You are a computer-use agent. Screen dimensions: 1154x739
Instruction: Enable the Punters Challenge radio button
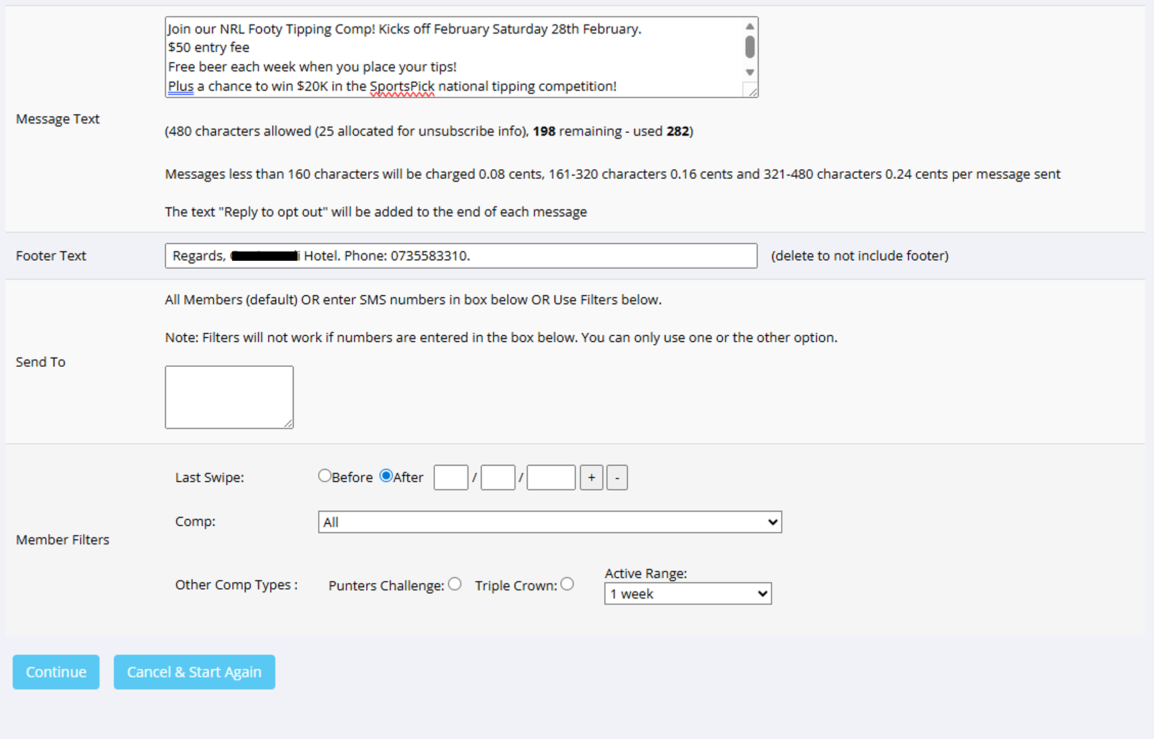pyautogui.click(x=455, y=584)
